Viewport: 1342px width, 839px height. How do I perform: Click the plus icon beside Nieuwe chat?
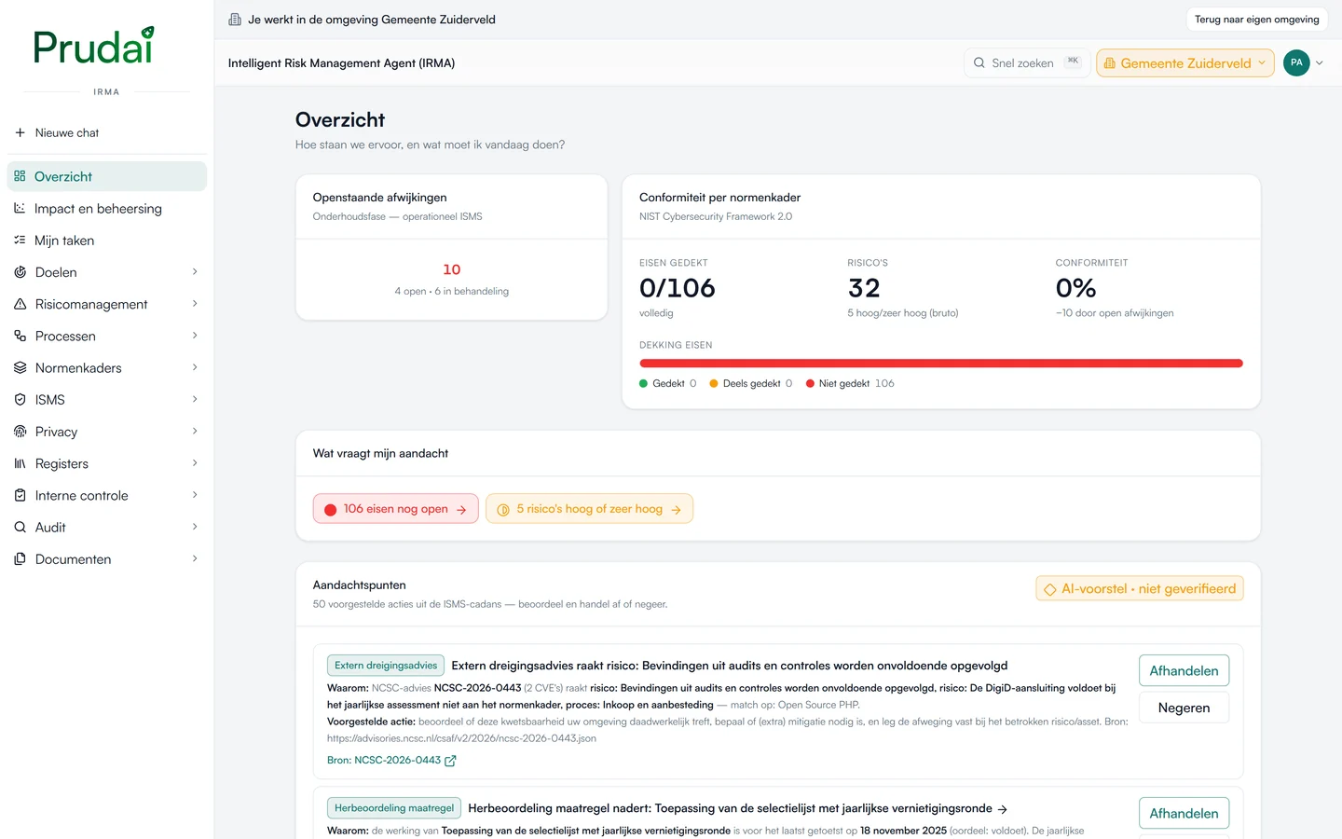pyautogui.click(x=20, y=132)
